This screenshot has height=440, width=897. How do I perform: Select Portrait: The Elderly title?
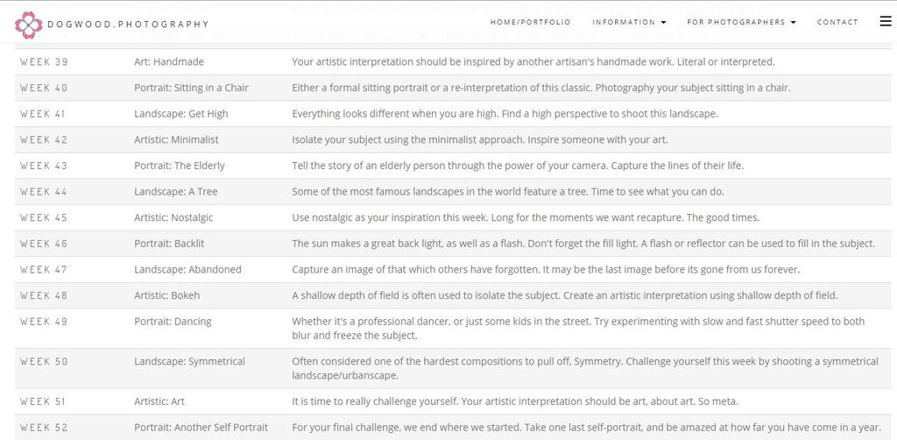coord(179,166)
